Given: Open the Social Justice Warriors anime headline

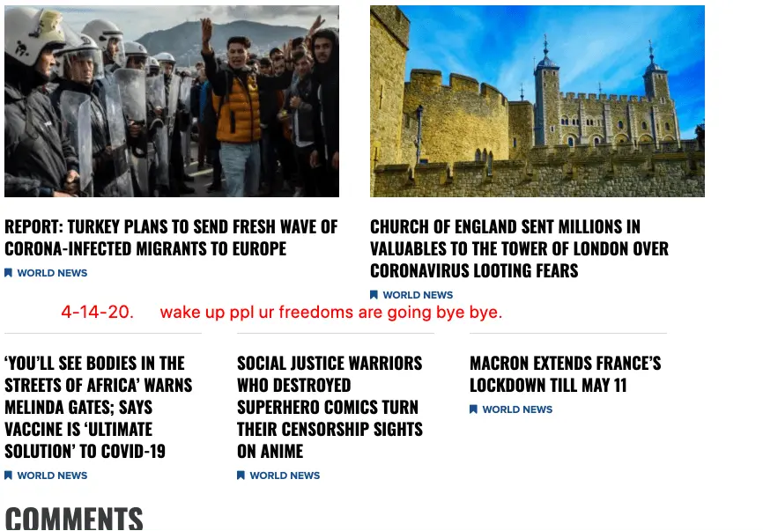Looking at the screenshot, I should 330,407.
